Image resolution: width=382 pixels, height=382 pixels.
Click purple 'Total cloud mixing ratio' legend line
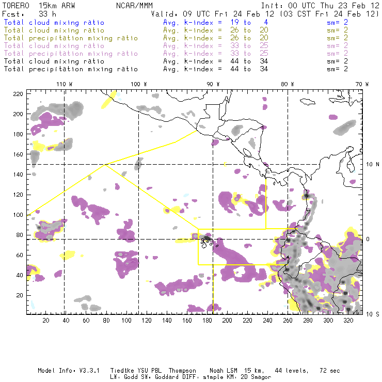point(54,46)
